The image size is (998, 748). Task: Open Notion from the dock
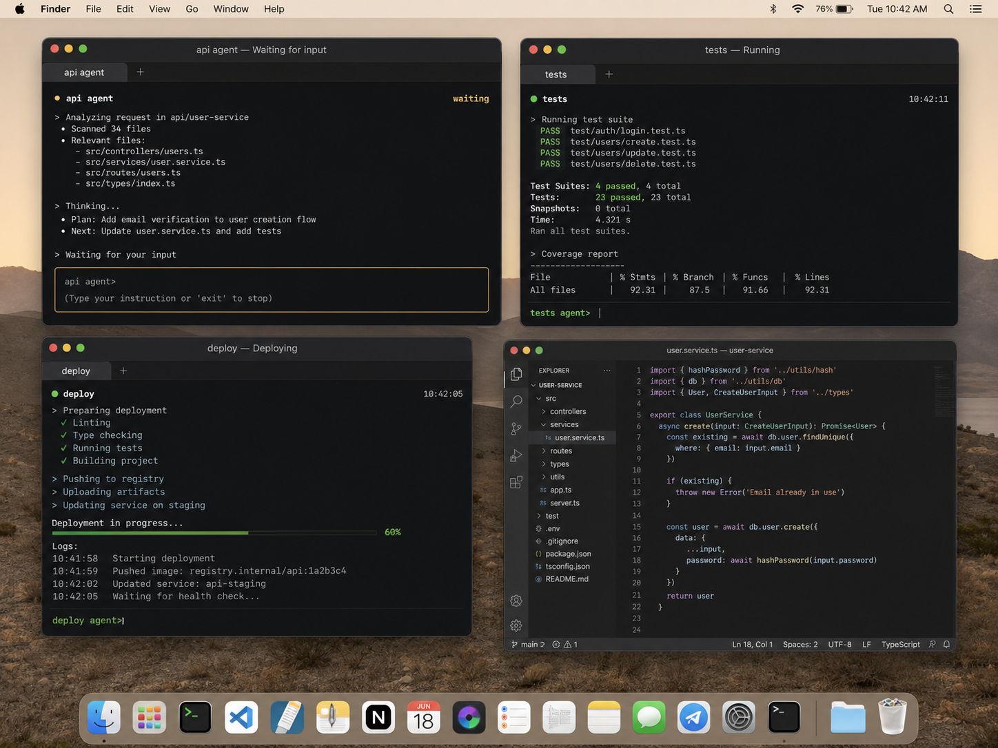click(378, 718)
